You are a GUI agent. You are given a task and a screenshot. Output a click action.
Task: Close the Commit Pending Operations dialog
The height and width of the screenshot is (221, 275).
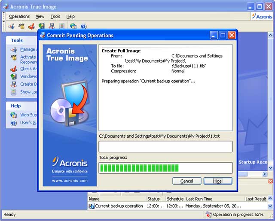[232, 35]
